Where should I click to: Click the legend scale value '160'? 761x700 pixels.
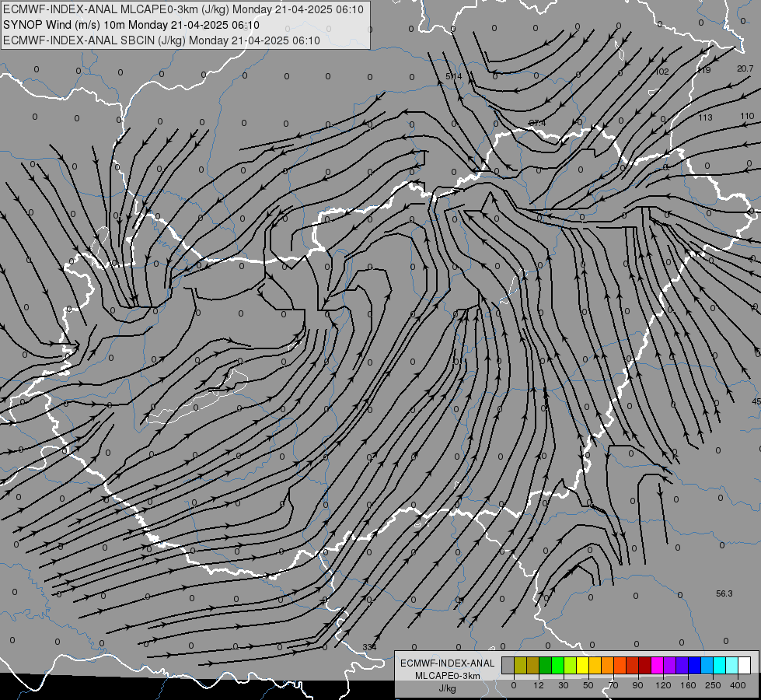pos(688,685)
